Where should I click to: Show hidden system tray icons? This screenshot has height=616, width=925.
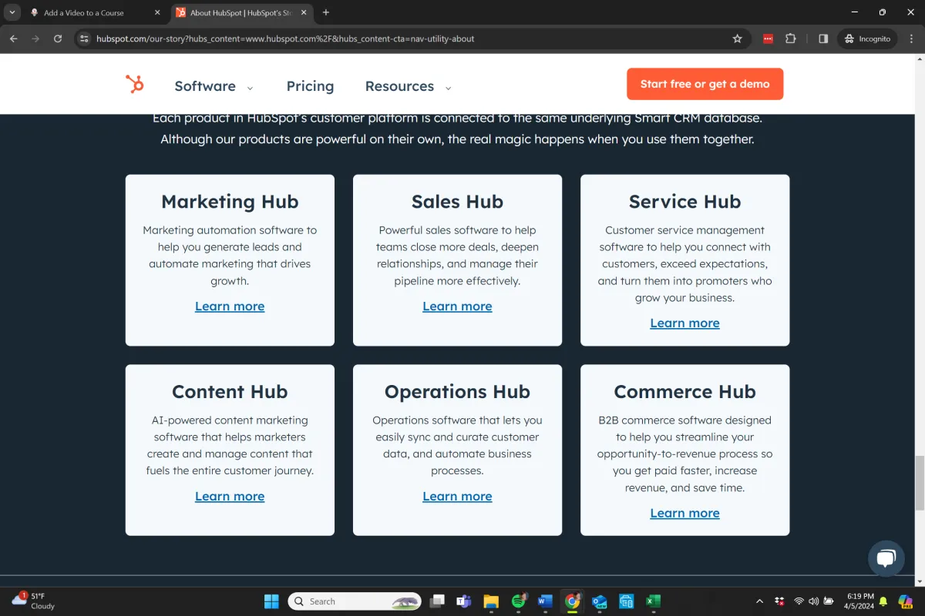pyautogui.click(x=759, y=601)
